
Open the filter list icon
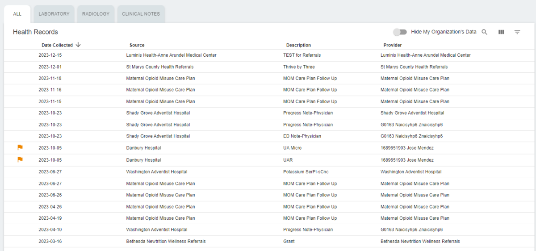point(517,32)
